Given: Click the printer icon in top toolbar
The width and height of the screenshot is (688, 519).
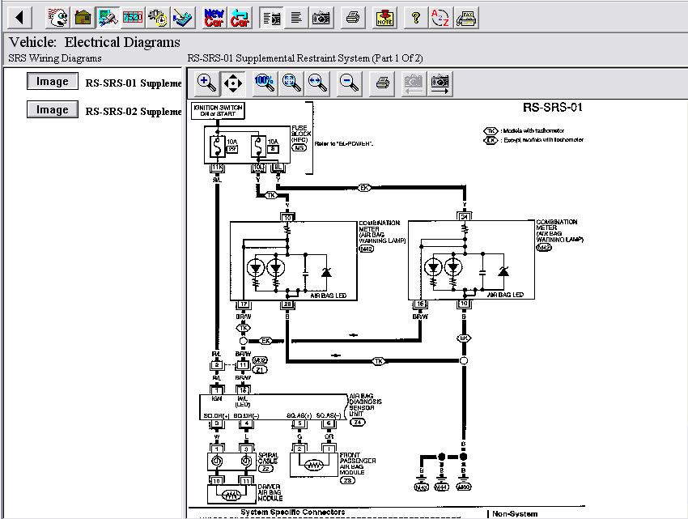Looking at the screenshot, I should click(x=352, y=17).
